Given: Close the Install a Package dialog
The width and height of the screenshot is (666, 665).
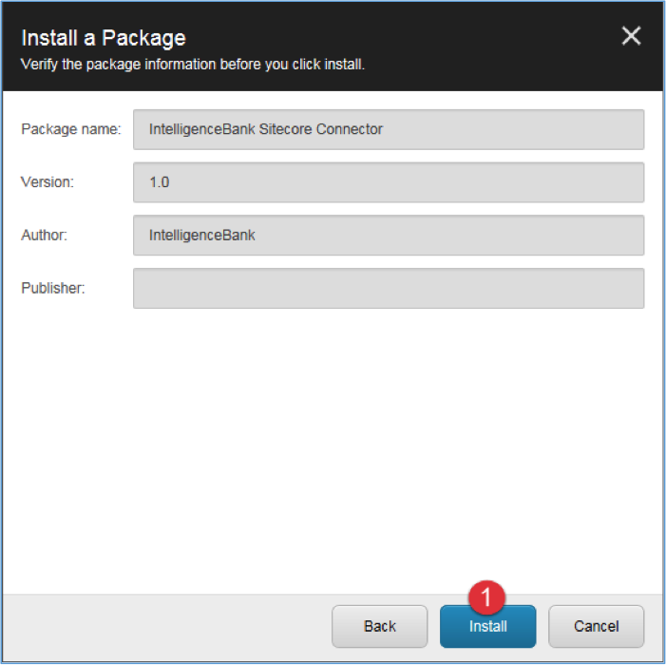Looking at the screenshot, I should click(631, 36).
